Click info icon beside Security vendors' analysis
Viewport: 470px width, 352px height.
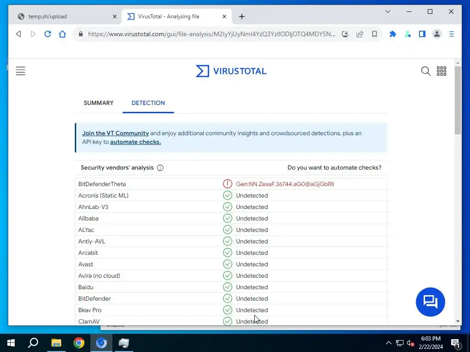[x=160, y=168]
